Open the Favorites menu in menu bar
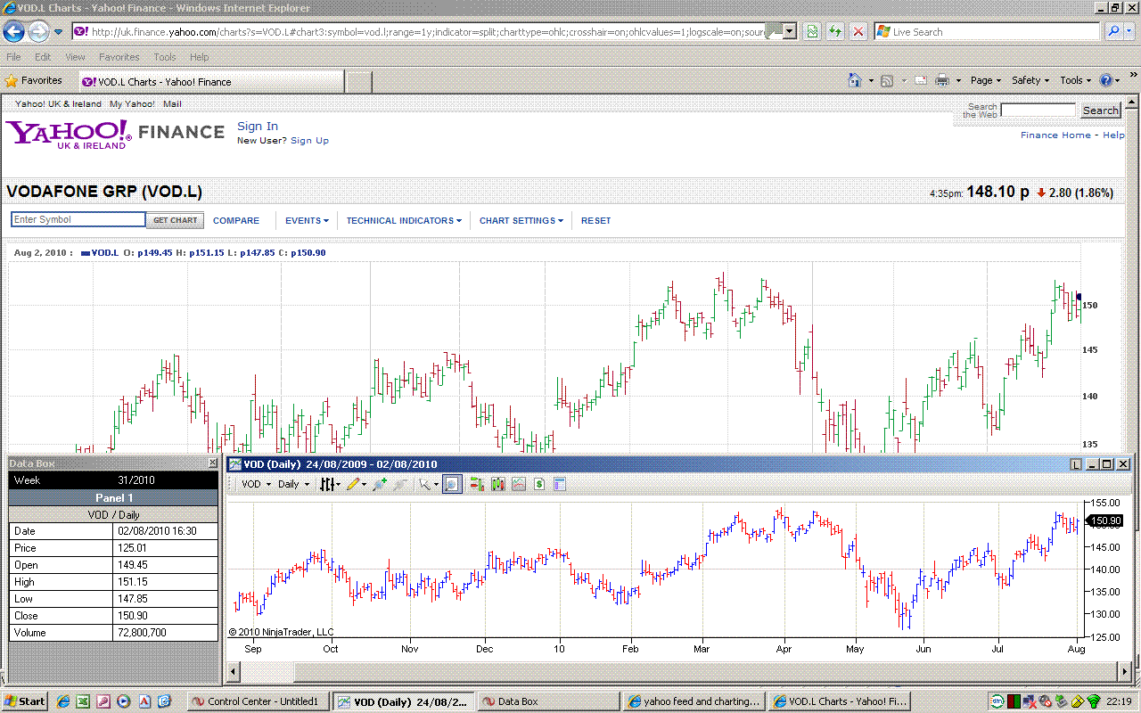 coord(119,57)
